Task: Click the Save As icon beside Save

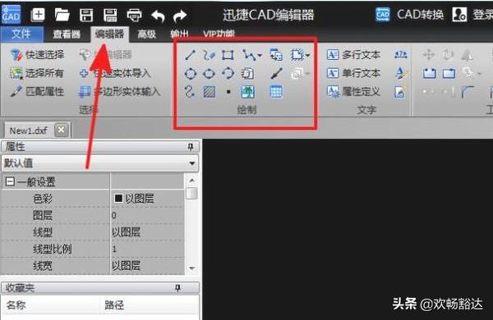Action: click(110, 15)
